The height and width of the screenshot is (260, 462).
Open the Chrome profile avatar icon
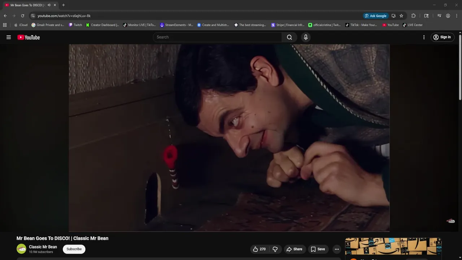pyautogui.click(x=448, y=16)
